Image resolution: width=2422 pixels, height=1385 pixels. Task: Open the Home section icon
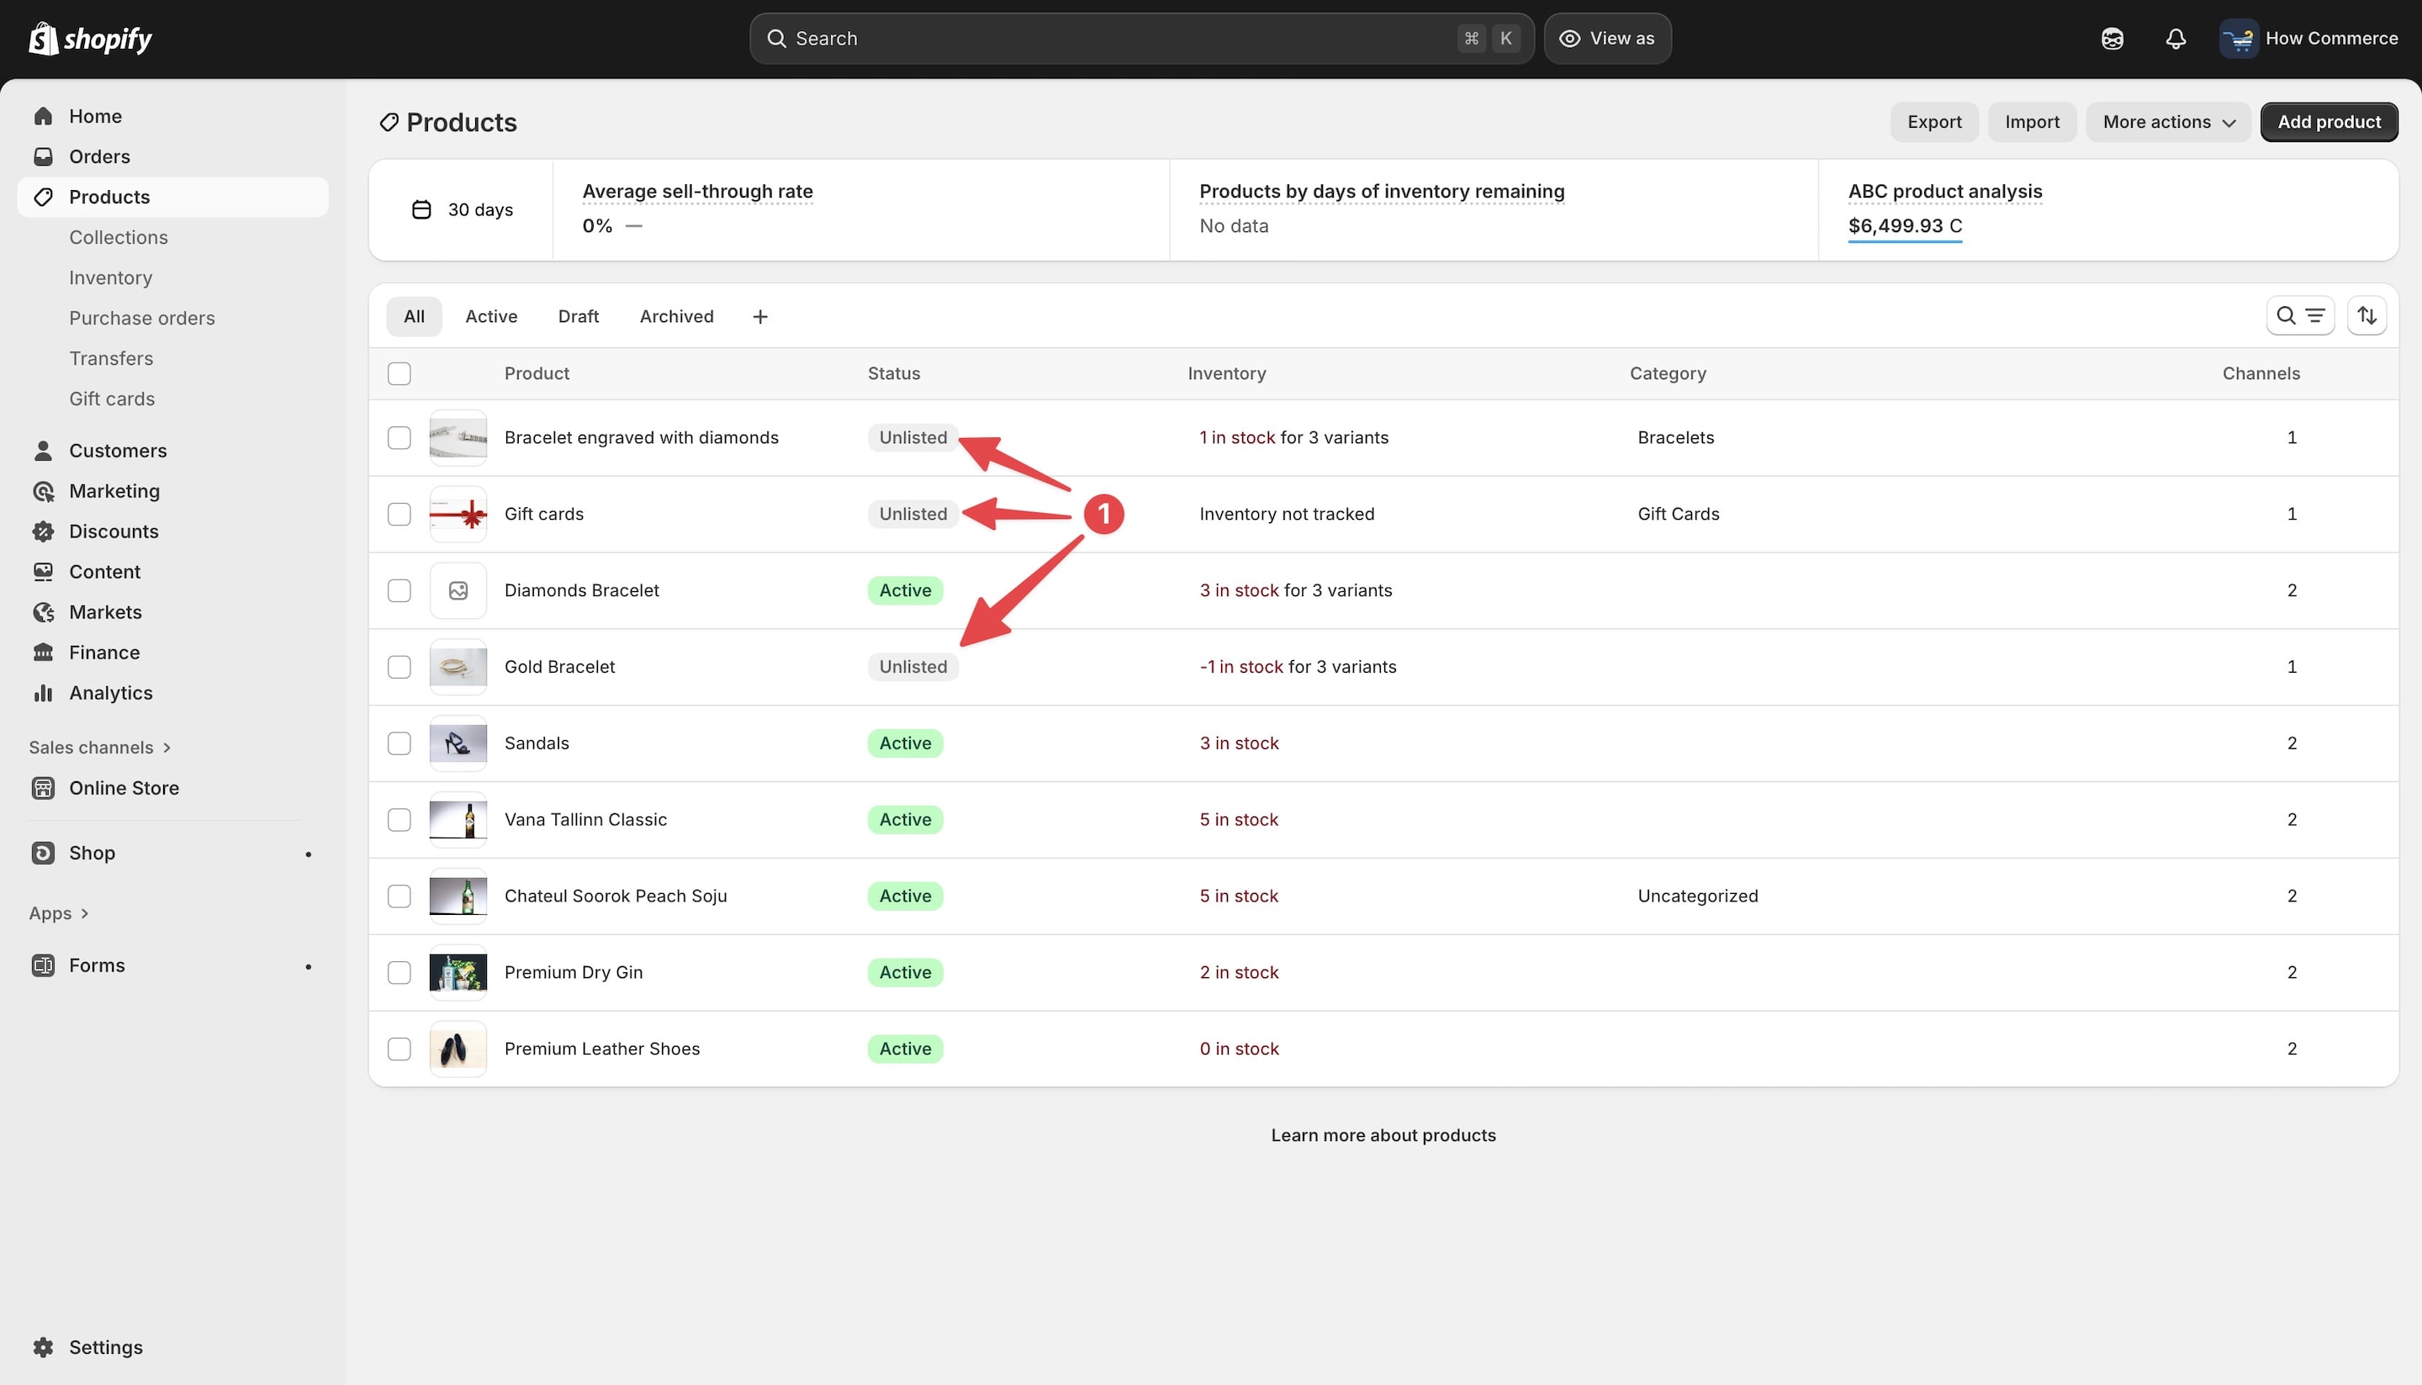click(x=43, y=116)
